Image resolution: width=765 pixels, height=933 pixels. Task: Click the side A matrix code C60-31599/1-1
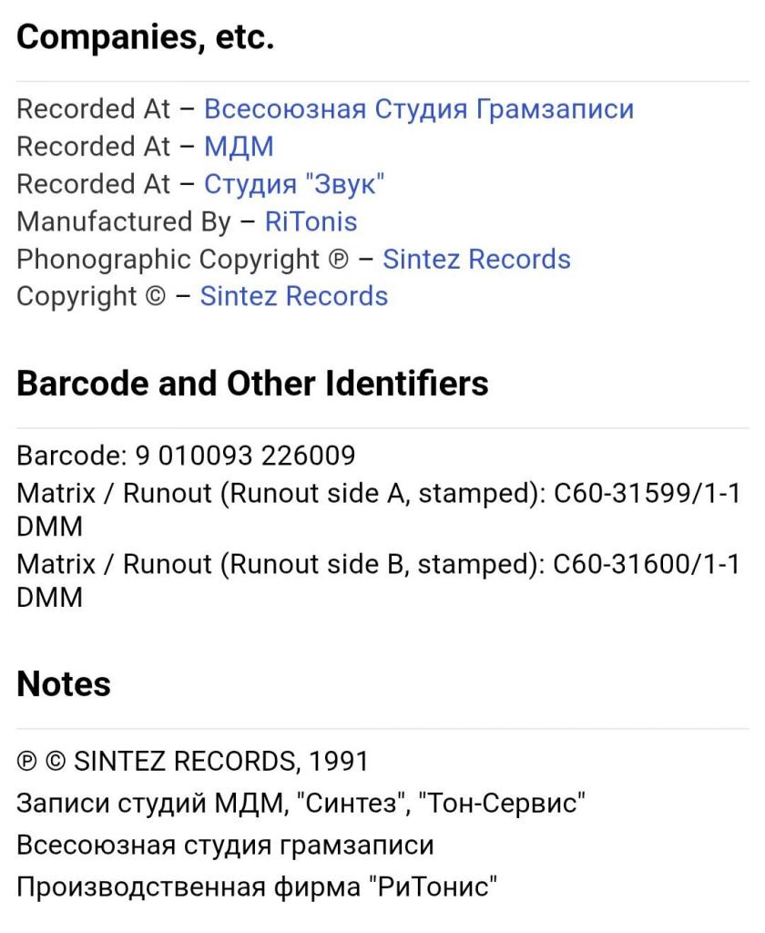(647, 493)
